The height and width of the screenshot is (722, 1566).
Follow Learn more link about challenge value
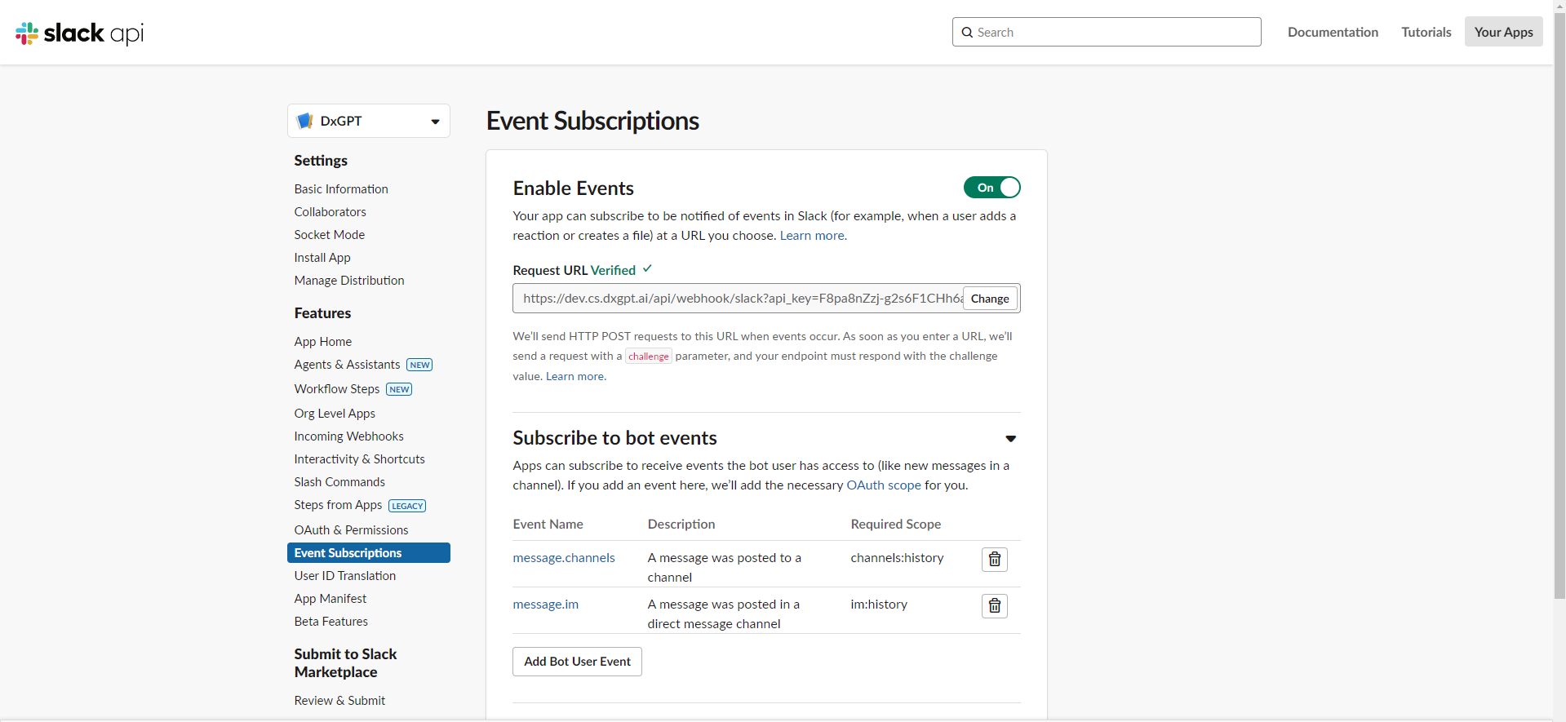point(575,376)
